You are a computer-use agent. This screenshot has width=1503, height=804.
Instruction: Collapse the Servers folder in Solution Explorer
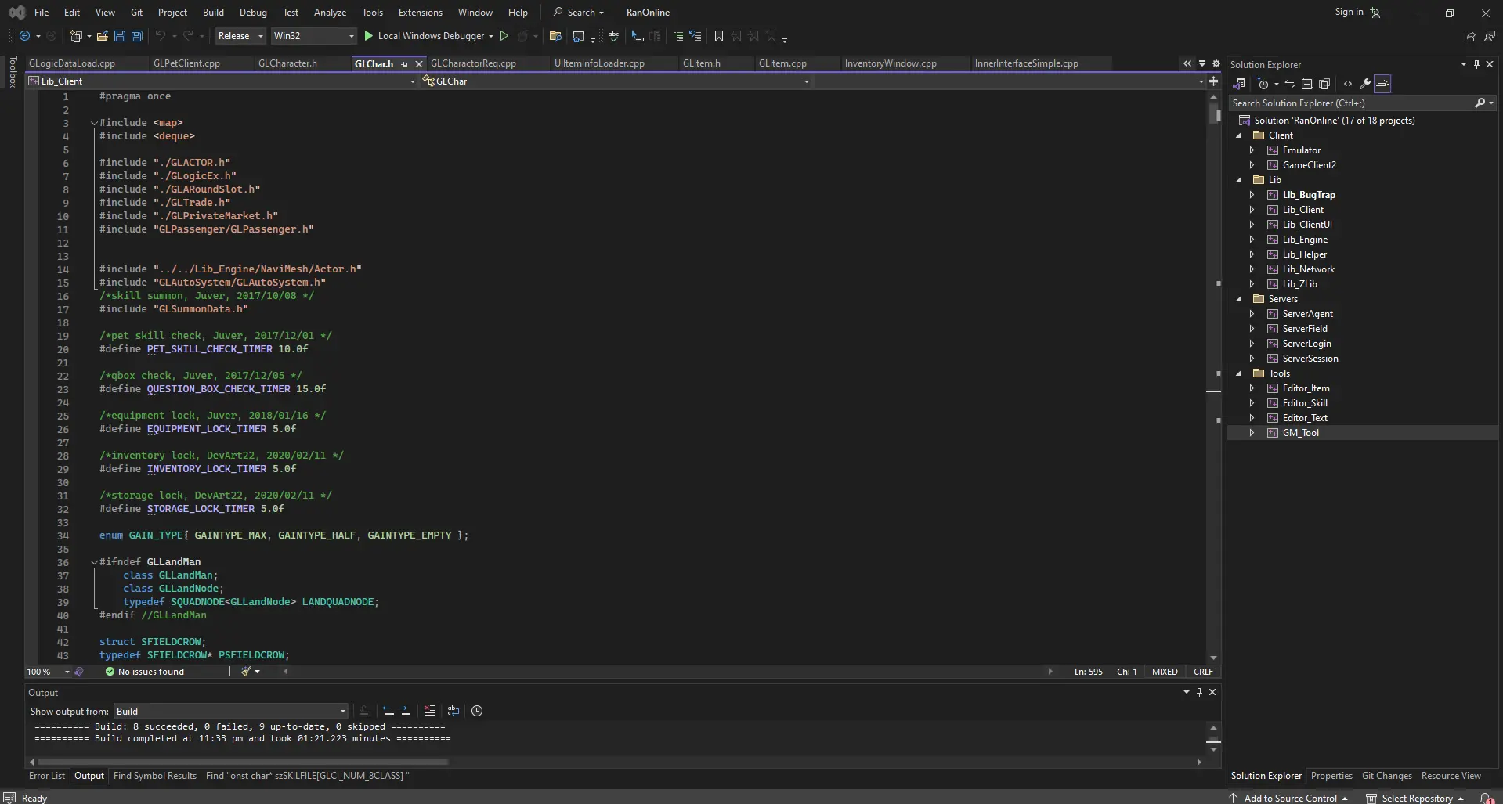coord(1239,299)
